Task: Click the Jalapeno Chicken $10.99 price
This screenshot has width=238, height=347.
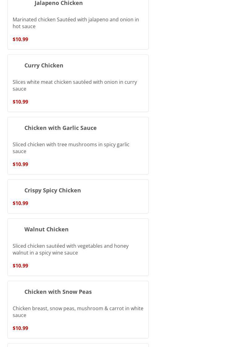Action: [x=20, y=39]
